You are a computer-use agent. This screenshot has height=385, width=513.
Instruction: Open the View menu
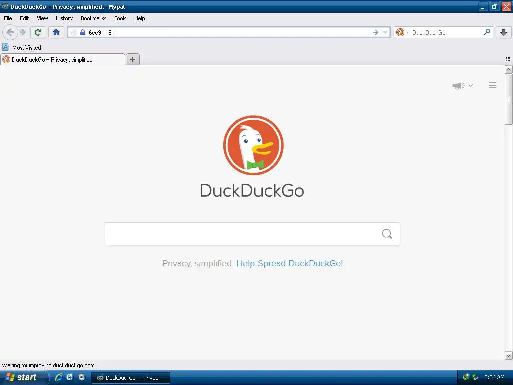(42, 19)
